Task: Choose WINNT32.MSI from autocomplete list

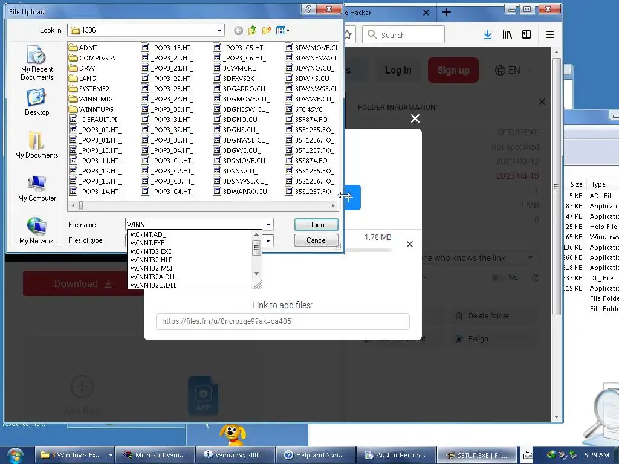Action: pos(151,268)
